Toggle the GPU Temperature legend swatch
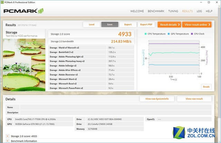 tap(169, 34)
